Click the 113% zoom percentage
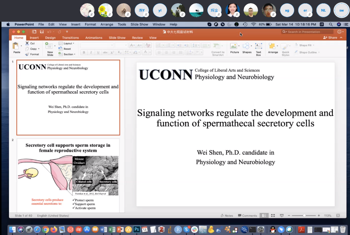 328,216
